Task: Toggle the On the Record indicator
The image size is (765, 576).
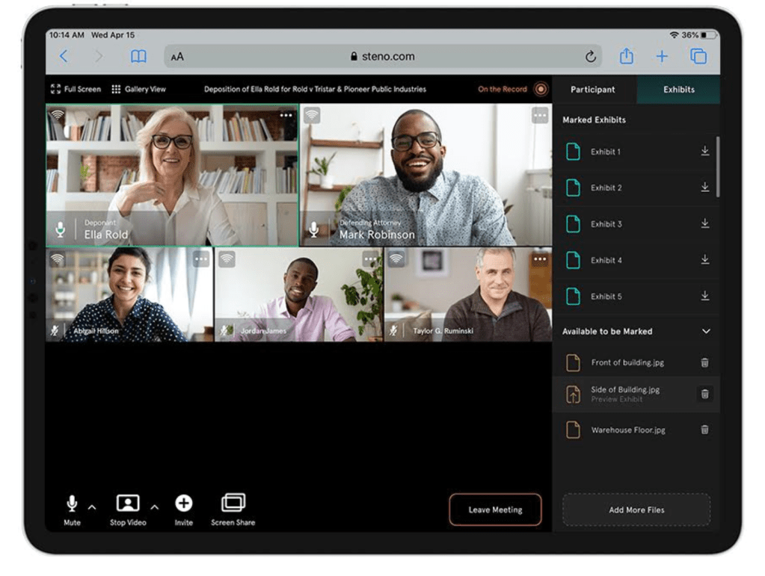Action: tap(541, 89)
